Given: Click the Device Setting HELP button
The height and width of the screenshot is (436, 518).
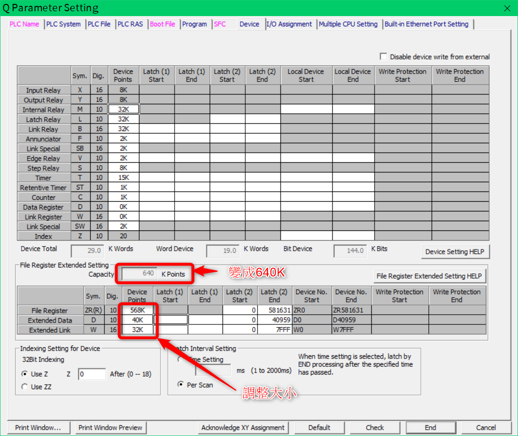Looking at the screenshot, I should click(455, 252).
